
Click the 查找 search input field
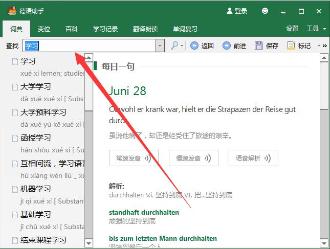click(x=90, y=46)
